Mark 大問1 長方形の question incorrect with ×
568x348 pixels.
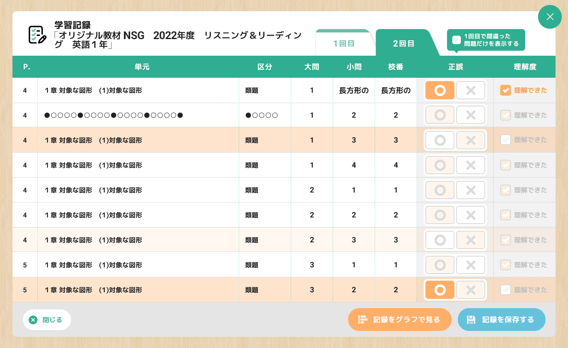[471, 90]
